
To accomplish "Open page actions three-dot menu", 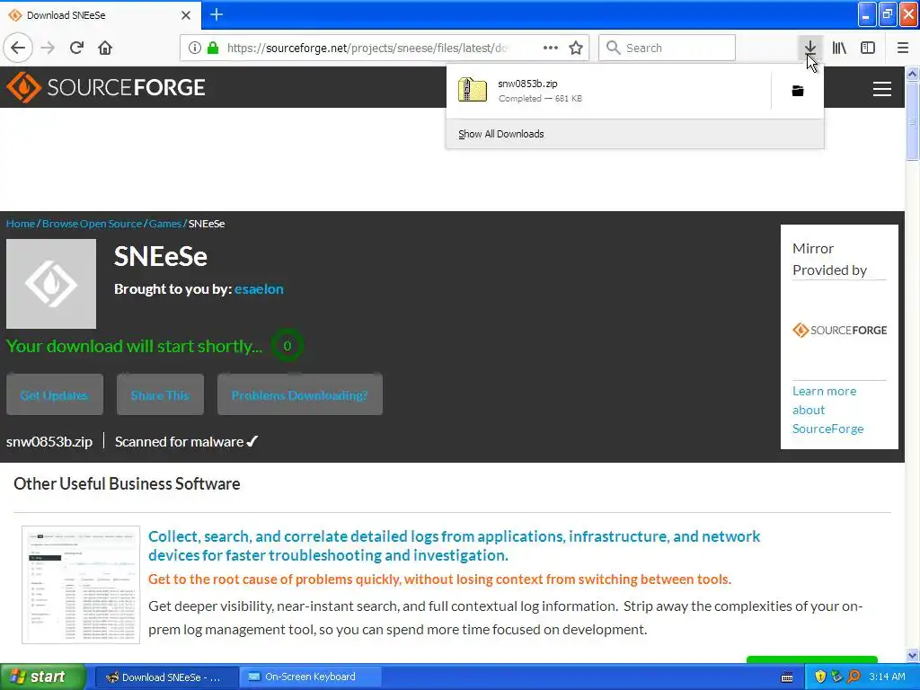I will [x=551, y=48].
